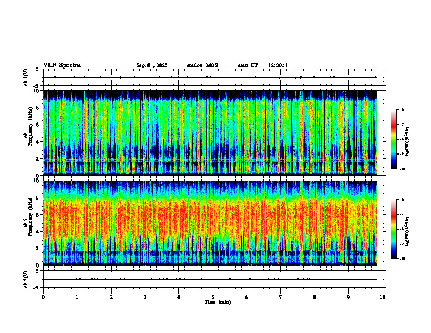The width and height of the screenshot is (431, 333).
Task: Select the date text "Sep. 8 , 2025"
Action: click(x=152, y=65)
